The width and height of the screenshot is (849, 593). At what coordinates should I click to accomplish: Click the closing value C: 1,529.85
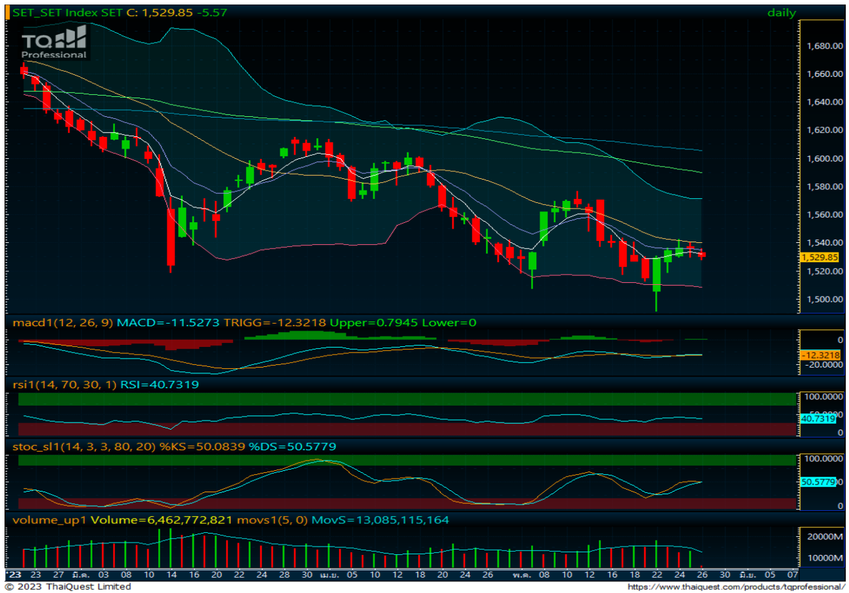[x=159, y=12]
